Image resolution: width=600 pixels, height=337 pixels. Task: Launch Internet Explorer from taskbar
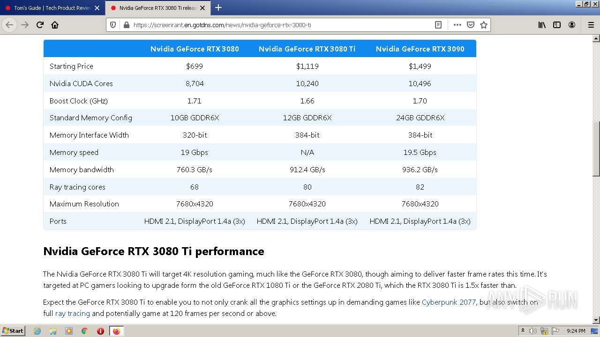[x=37, y=331]
